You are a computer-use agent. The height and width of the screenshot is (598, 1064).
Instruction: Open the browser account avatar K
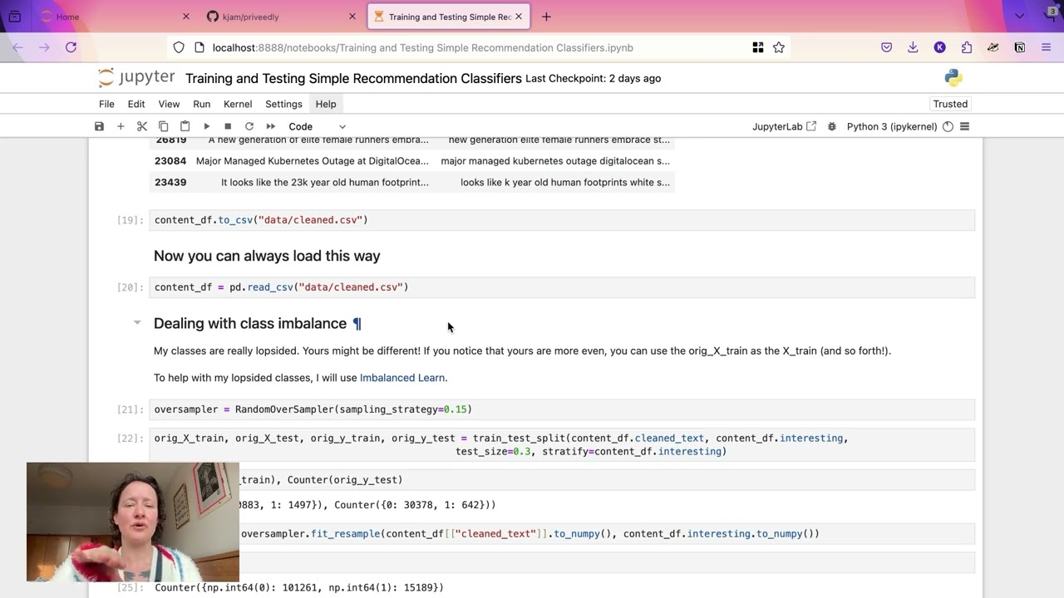[939, 47]
